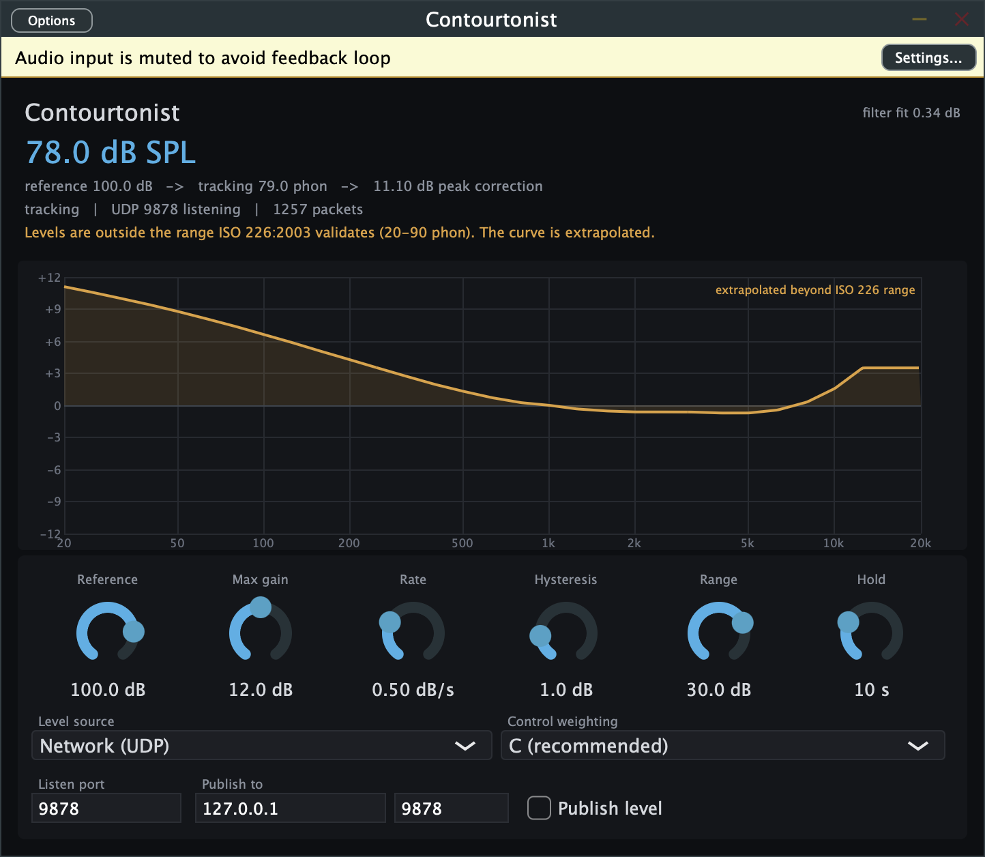Click the filter fit 0.34 dB text
Viewport: 985px width, 857px height.
pyautogui.click(x=911, y=113)
